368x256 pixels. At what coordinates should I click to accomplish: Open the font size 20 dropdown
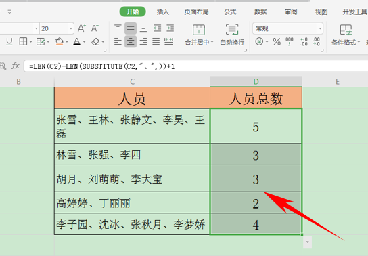(x=71, y=28)
